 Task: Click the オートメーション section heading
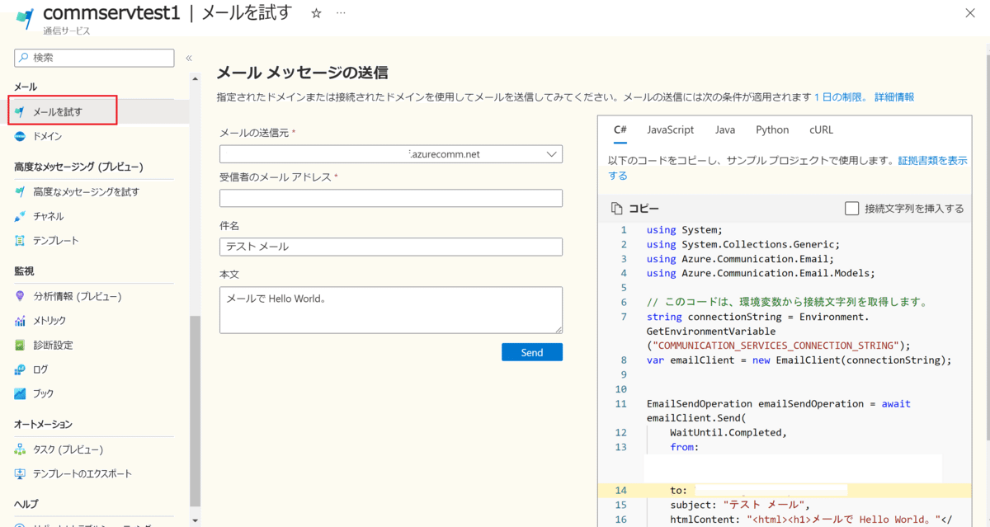point(43,424)
